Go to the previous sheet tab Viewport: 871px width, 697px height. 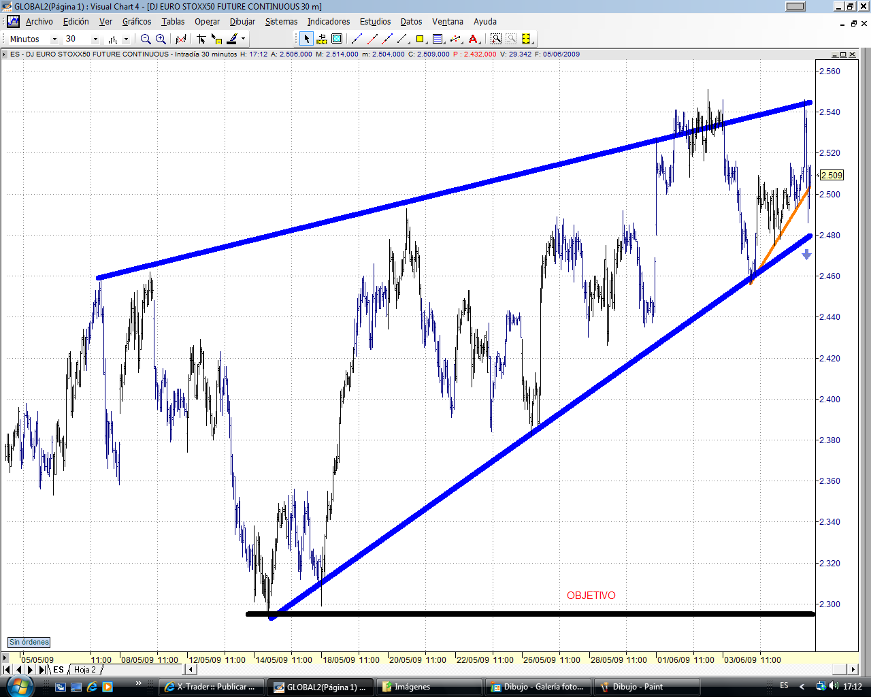point(18,670)
